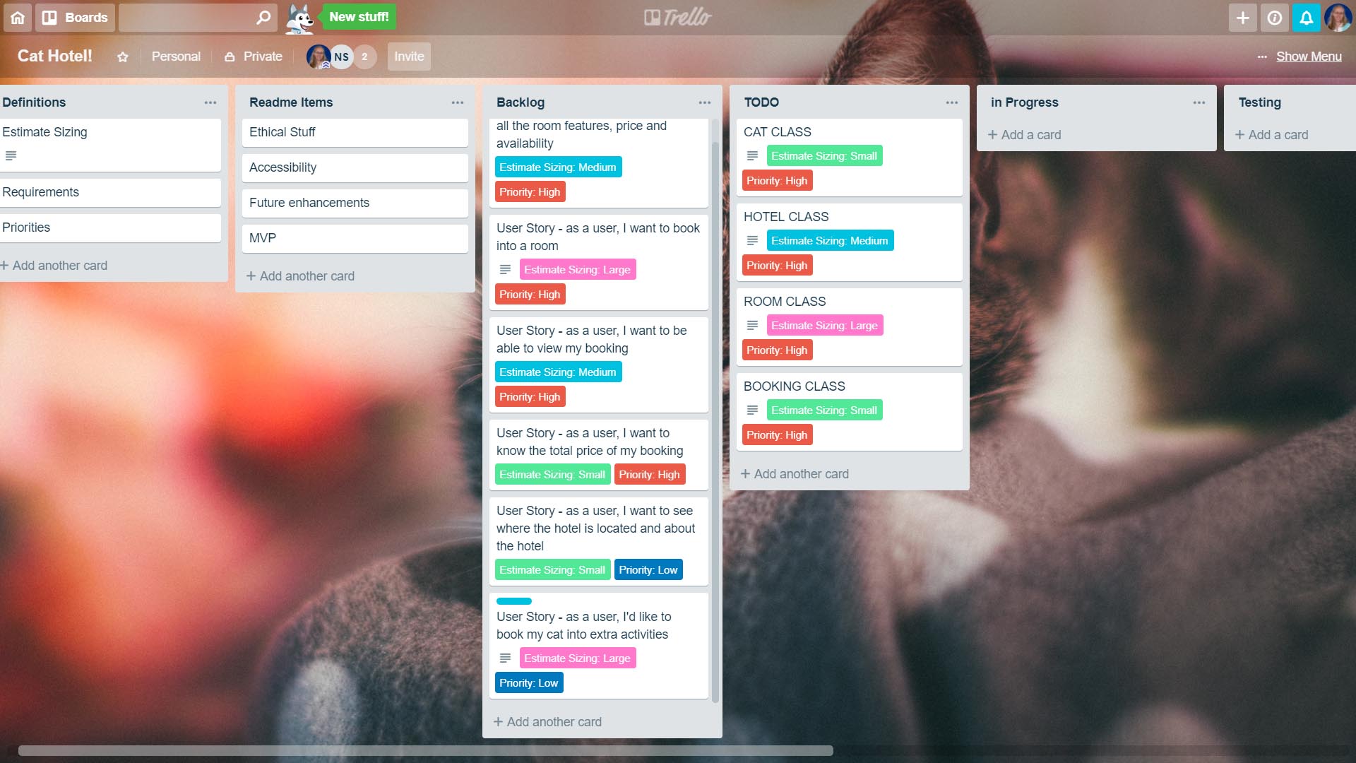The width and height of the screenshot is (1356, 763).
Task: Click Private visibility toggle on board
Action: (254, 56)
